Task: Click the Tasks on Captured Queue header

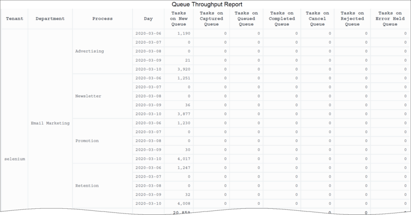Action: click(211, 18)
